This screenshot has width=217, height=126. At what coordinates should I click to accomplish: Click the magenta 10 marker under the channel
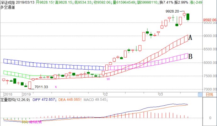pyautogui.click(x=108, y=79)
